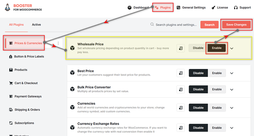Viewport: 254px width, 136px height.
Task: Open General Settings in top menu
Action: [191, 7]
